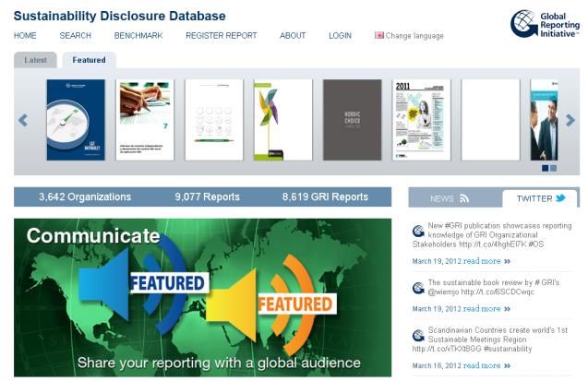Screen dimensions: 588x381
Task: Open the report cover showing hands writing
Action: coord(145,120)
